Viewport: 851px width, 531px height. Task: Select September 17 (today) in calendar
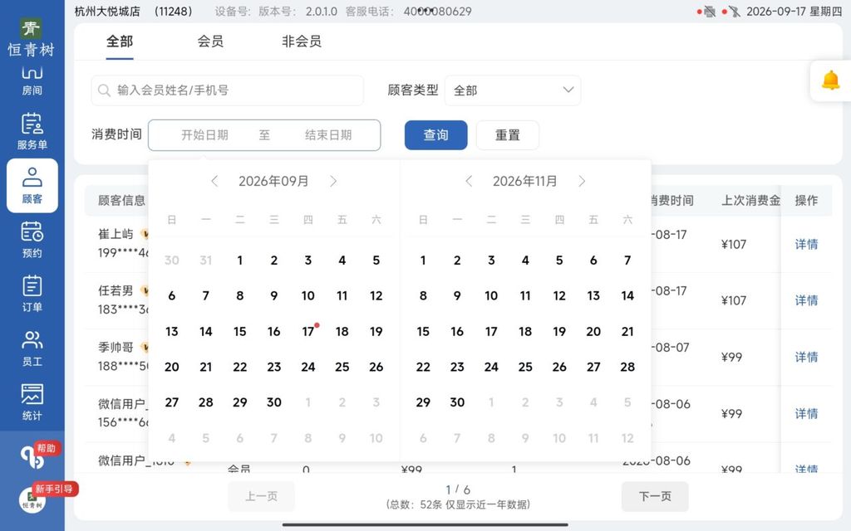308,332
